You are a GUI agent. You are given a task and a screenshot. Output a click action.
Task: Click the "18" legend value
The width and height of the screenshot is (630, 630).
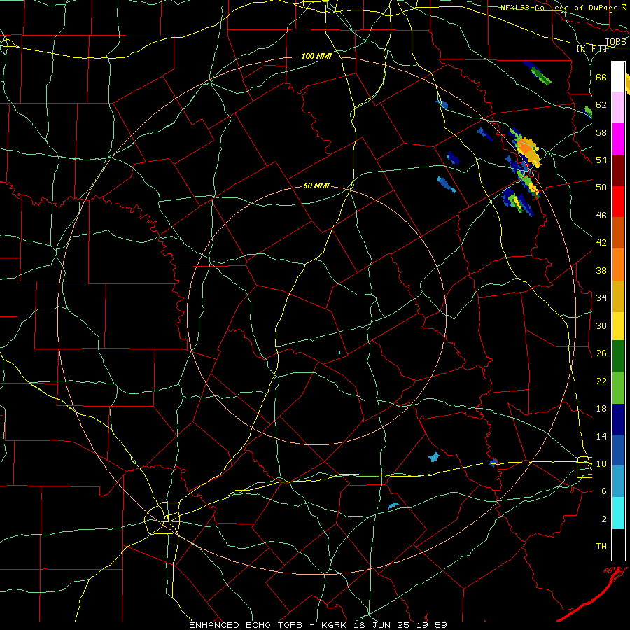pyautogui.click(x=601, y=409)
